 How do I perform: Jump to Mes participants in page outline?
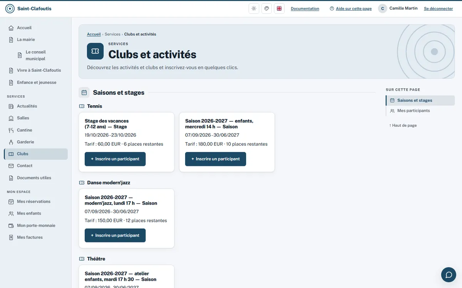point(420,111)
